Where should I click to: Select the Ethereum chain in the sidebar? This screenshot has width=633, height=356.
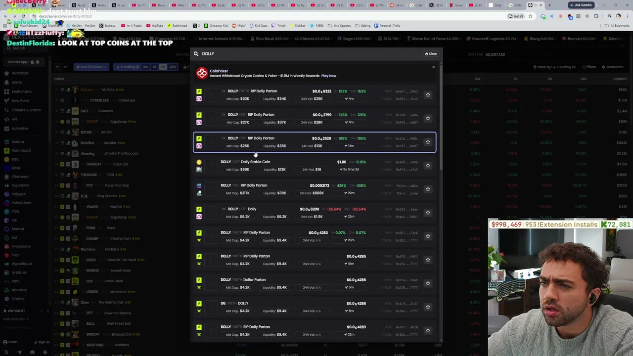(x=20, y=177)
